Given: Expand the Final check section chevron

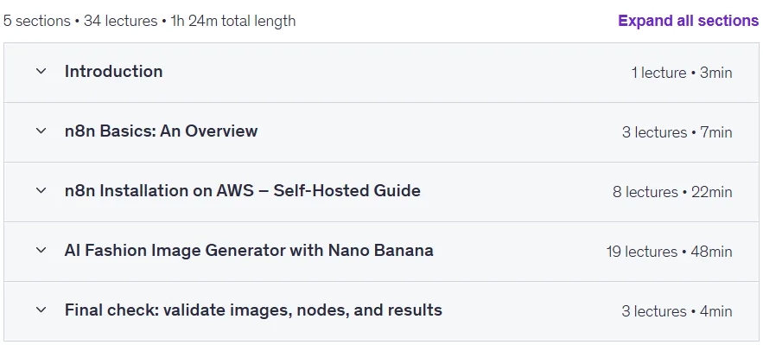Looking at the screenshot, I should click(41, 310).
